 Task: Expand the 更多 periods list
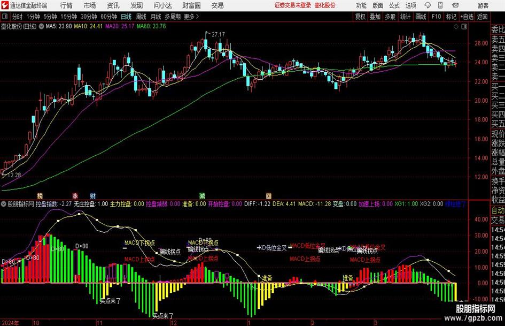pos(191,17)
